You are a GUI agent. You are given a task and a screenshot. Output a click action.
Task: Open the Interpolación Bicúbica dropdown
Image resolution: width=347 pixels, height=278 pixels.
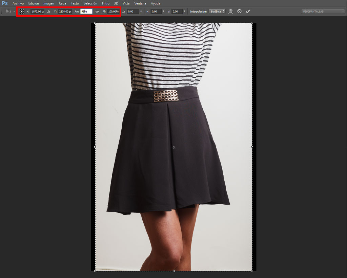click(x=217, y=12)
